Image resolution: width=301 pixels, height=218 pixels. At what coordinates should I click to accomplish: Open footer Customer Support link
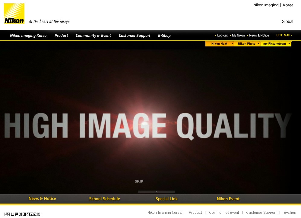(x=261, y=213)
